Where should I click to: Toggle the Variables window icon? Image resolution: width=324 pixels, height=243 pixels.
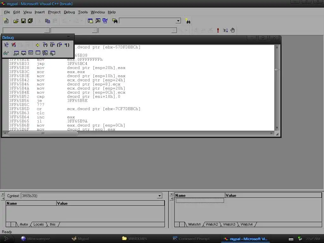tap(23, 53)
